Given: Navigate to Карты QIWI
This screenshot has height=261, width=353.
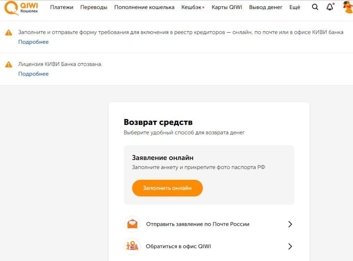Looking at the screenshot, I should click(227, 7).
